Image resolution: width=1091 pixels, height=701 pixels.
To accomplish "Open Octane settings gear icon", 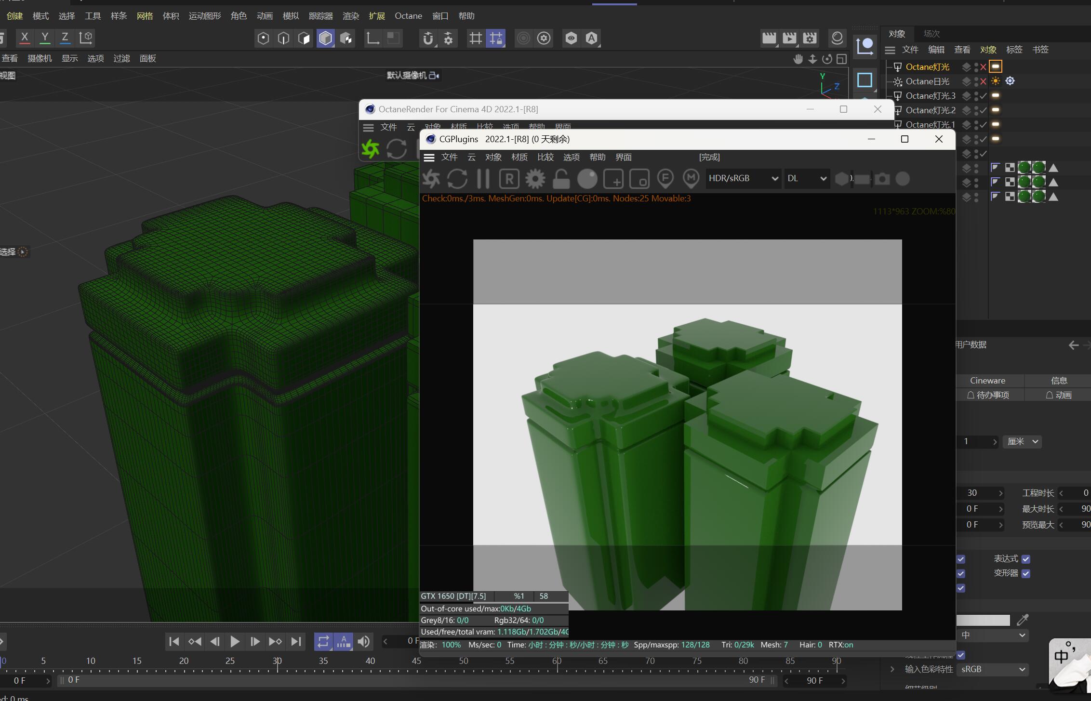I will click(x=535, y=179).
